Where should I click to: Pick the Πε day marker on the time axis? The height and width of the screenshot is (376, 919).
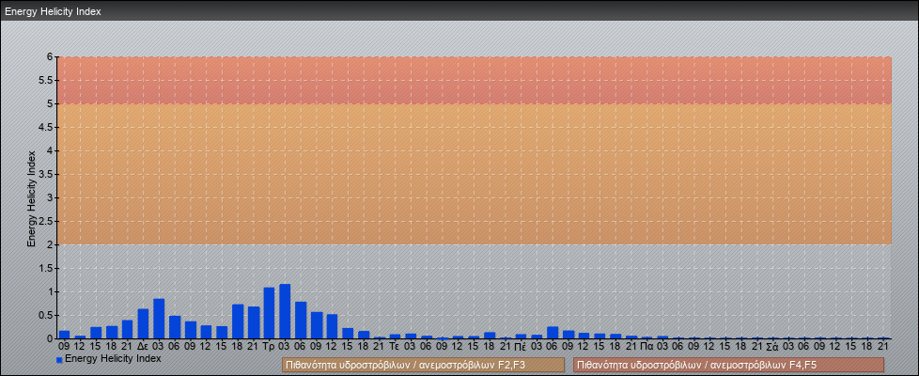521,347
